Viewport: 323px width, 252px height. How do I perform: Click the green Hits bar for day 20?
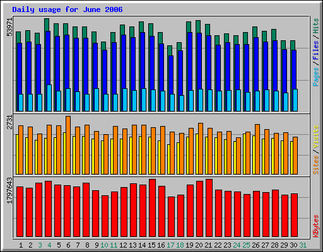click(x=198, y=26)
